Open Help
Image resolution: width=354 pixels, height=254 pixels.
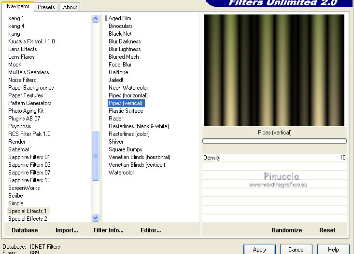(333, 250)
